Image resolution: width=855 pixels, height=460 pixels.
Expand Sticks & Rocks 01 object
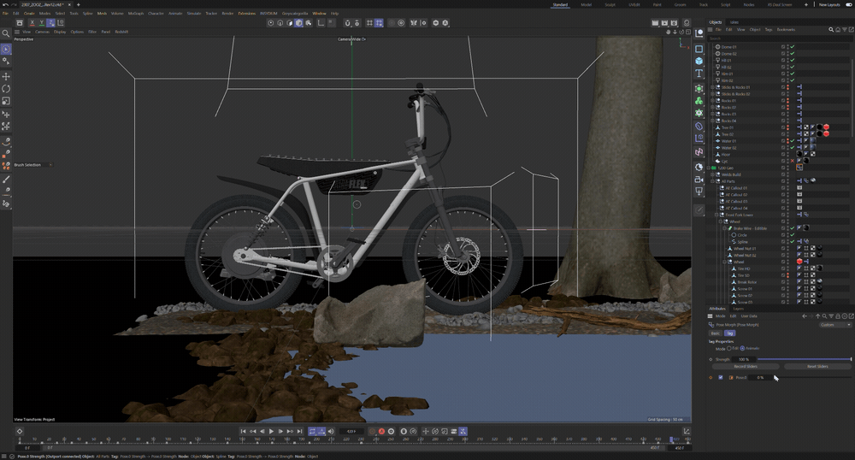(712, 87)
